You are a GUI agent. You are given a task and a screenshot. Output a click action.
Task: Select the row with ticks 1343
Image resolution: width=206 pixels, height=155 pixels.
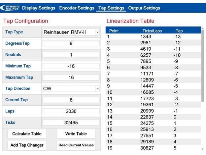coord(153,36)
